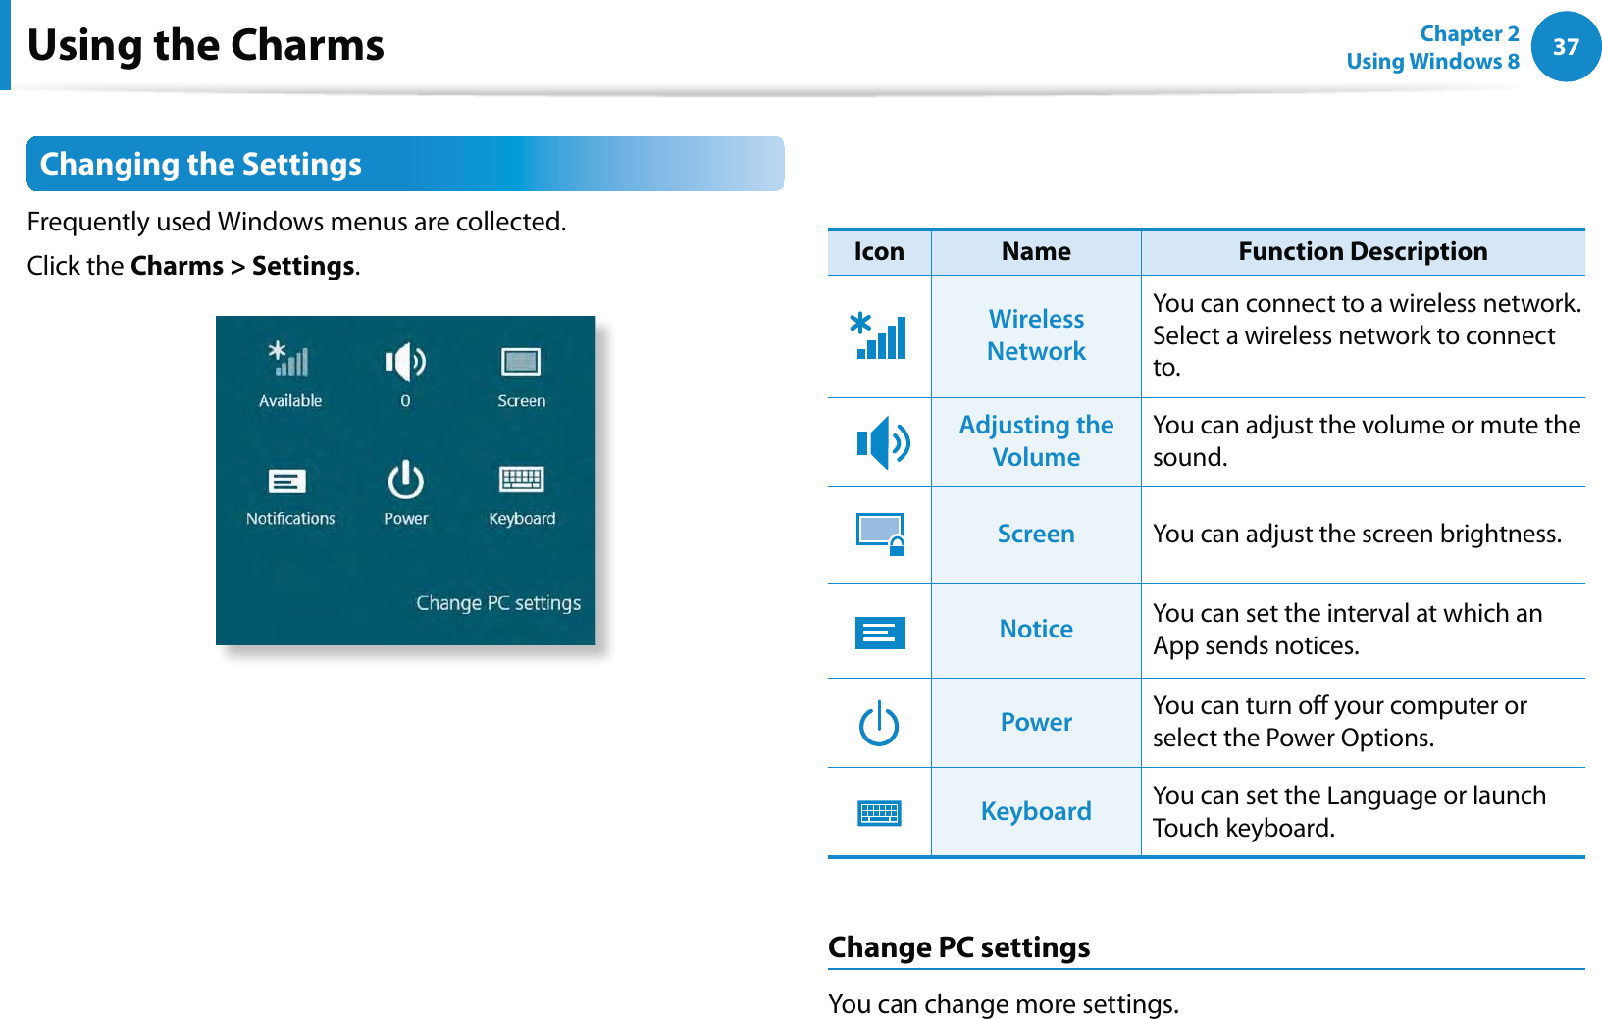Click text 'You can change more settings.'
1602x1019 pixels.
coord(1003,1003)
